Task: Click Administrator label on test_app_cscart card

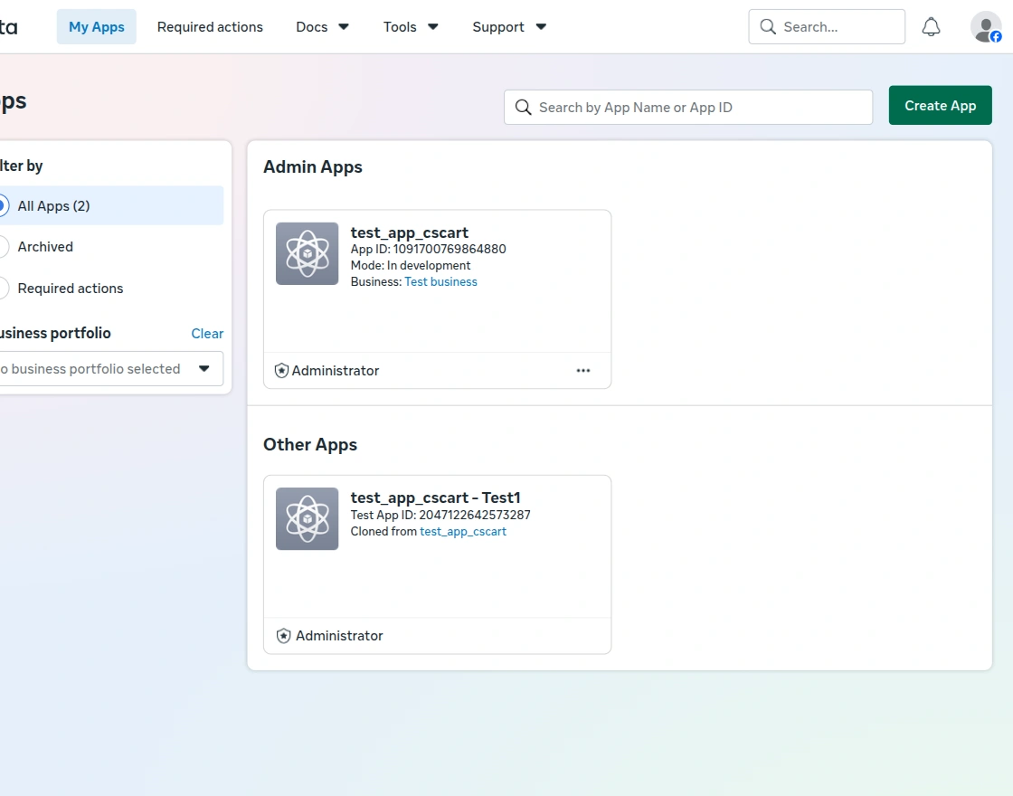Action: coord(336,370)
